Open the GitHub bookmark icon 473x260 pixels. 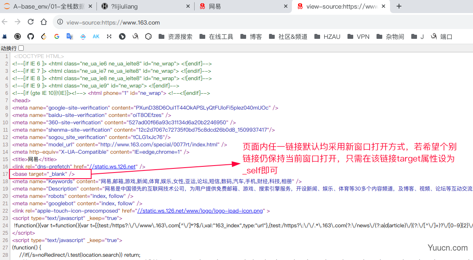pos(31,36)
